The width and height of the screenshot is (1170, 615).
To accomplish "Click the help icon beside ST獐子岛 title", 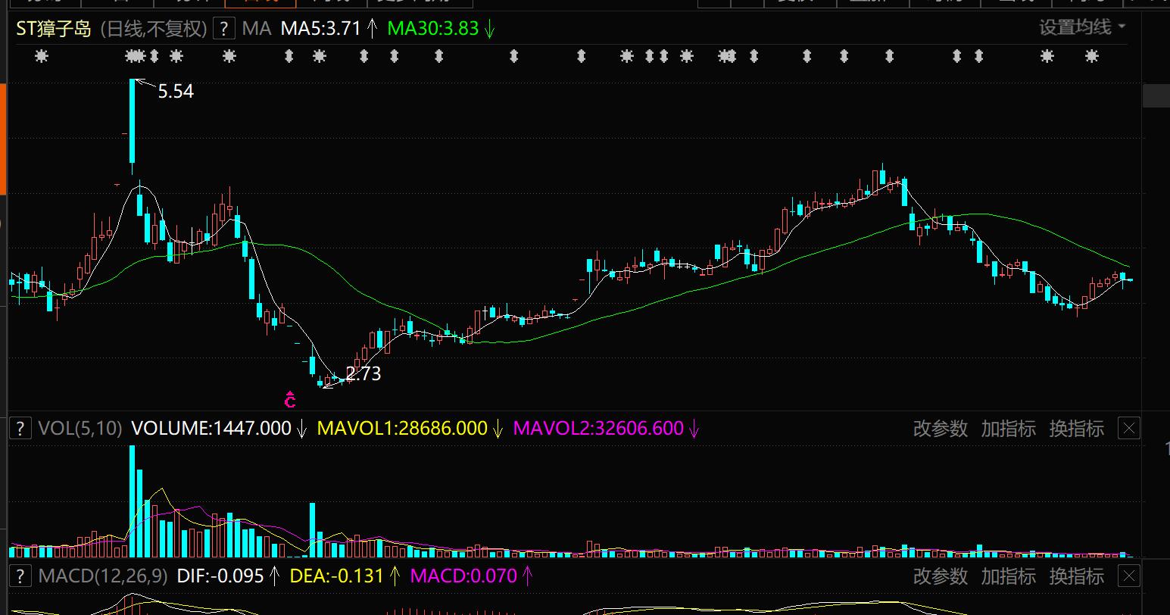I will tap(223, 29).
